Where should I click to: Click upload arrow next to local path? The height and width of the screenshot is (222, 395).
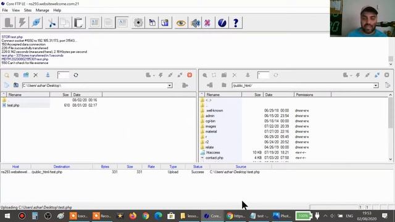[185, 86]
